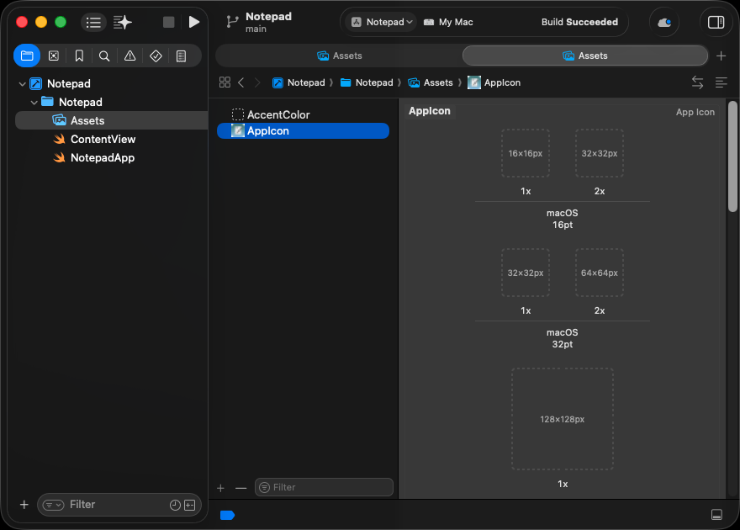Open the coding assistant sparkle icon

(x=123, y=22)
